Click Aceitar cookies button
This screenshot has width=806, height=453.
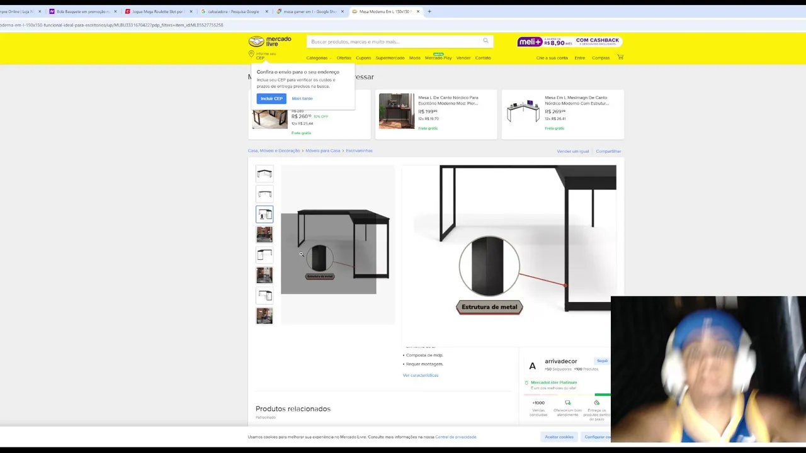tap(559, 437)
